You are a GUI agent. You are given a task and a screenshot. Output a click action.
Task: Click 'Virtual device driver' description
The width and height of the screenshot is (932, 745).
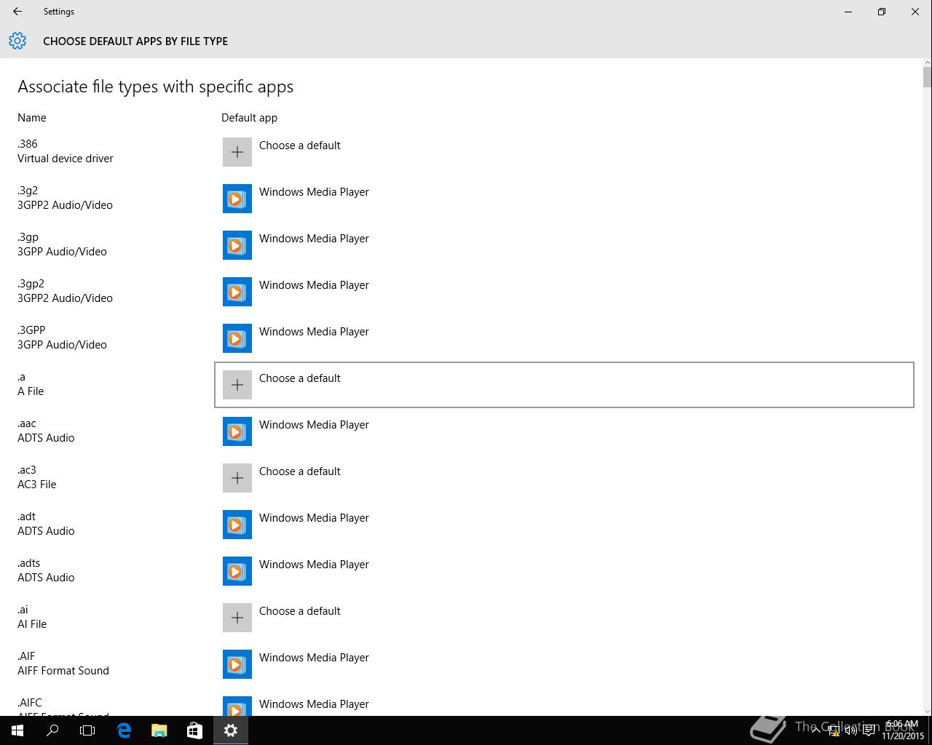pyautogui.click(x=66, y=159)
